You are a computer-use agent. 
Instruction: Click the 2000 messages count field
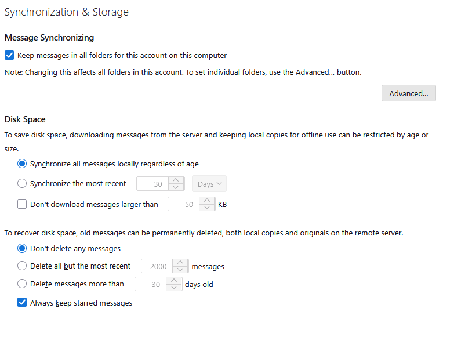tap(157, 266)
